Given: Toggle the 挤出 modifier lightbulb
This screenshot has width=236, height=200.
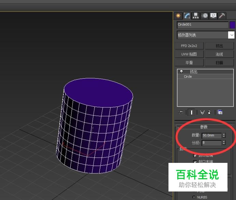Looking at the screenshot, I should click(181, 72).
